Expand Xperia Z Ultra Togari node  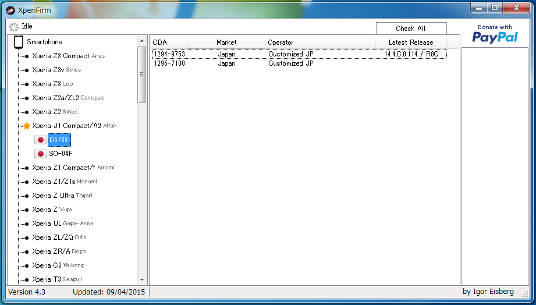(x=27, y=196)
